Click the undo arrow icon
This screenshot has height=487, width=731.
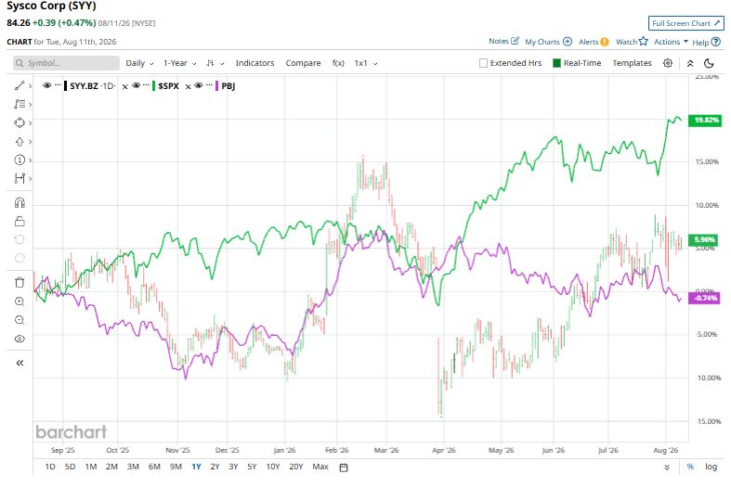pyautogui.click(x=20, y=239)
